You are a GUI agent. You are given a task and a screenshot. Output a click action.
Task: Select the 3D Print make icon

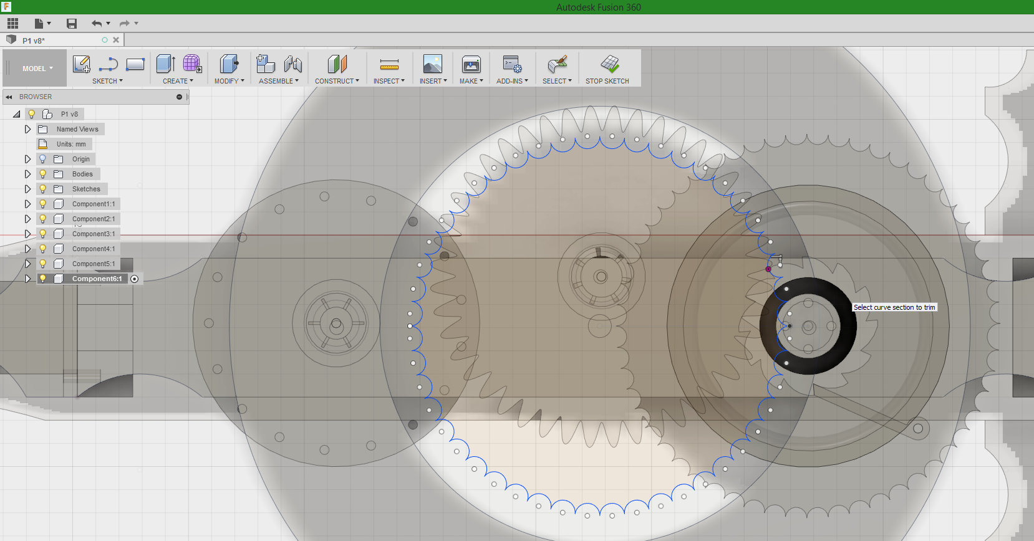[x=471, y=64]
